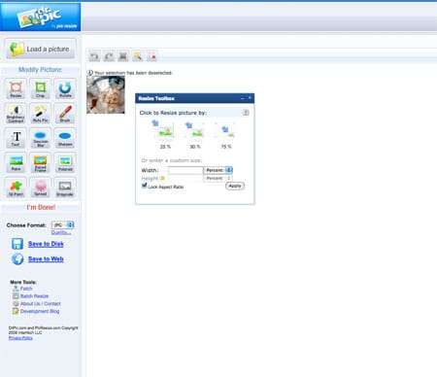The width and height of the screenshot is (437, 377).
Task: Open the Batch Resize link
Action: click(x=34, y=296)
